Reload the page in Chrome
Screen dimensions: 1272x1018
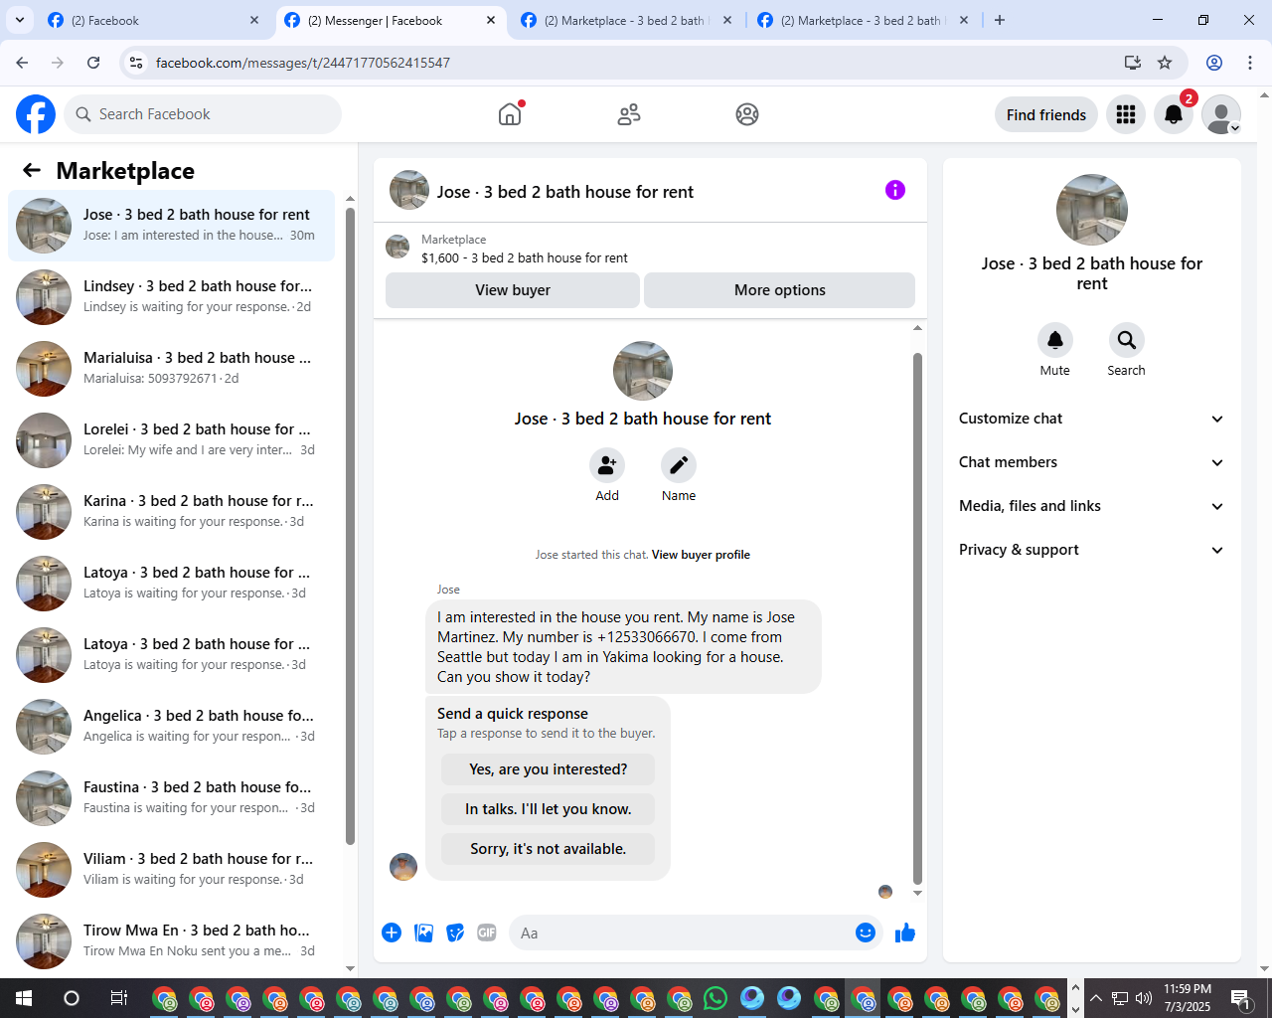point(93,63)
